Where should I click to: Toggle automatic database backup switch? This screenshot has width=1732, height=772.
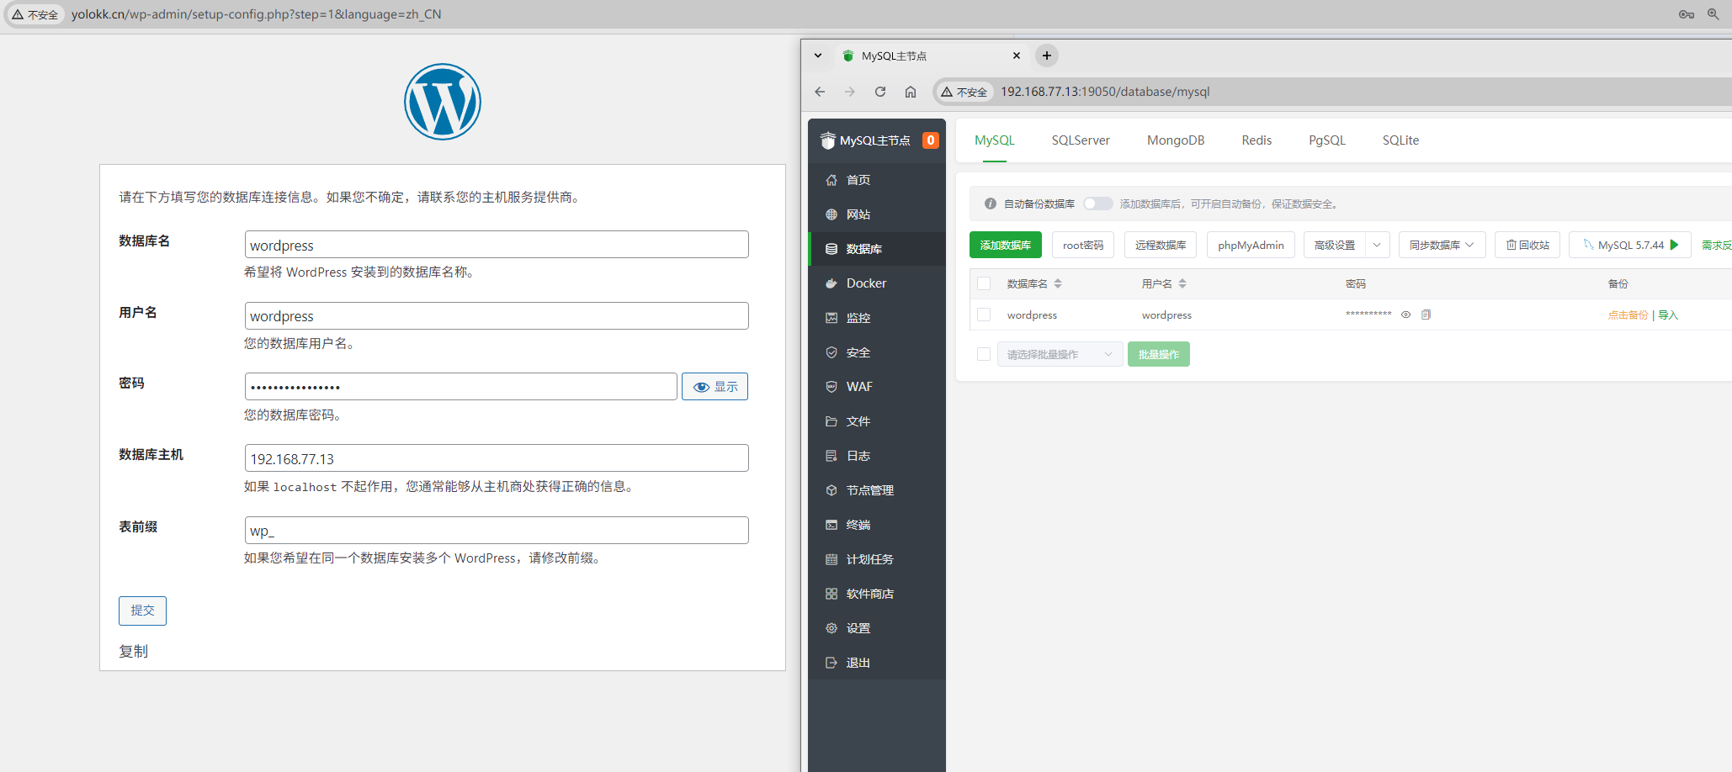(1097, 204)
